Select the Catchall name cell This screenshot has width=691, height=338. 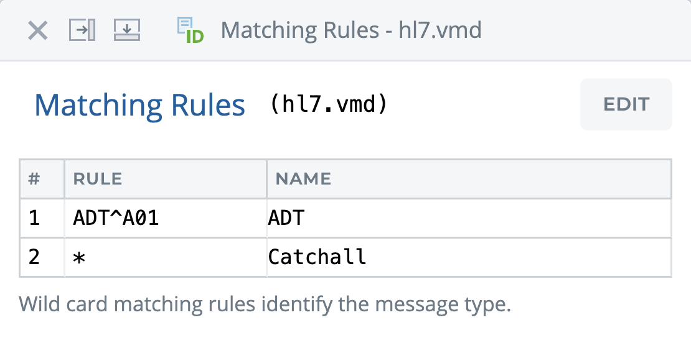click(317, 257)
